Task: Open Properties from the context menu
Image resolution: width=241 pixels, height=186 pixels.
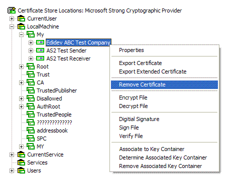Action: [x=164, y=50]
